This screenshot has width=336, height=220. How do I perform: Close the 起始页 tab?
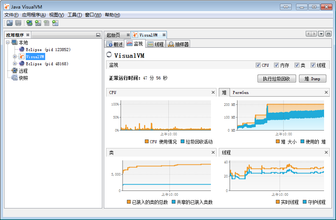click(128, 35)
